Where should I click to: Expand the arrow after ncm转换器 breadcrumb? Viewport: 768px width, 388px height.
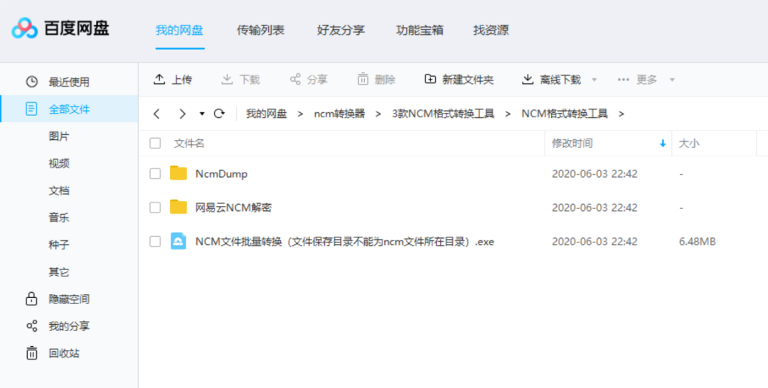[x=378, y=114]
